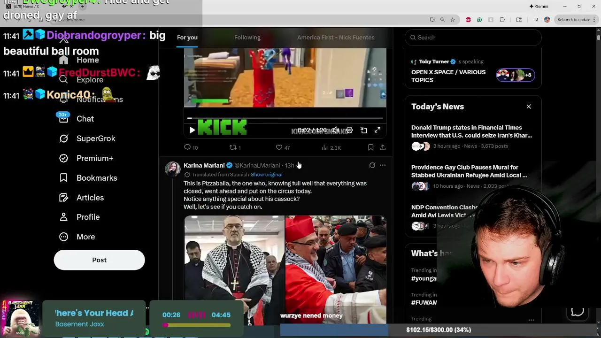Open the more options on Karina Mariani post

tap(383, 165)
